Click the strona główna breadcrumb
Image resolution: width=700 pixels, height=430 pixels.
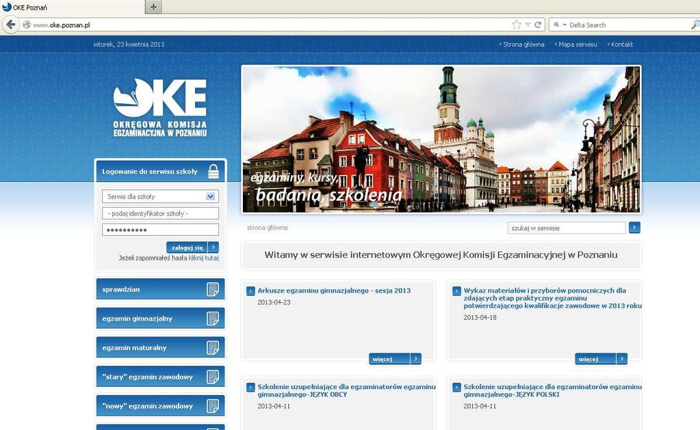tap(267, 228)
